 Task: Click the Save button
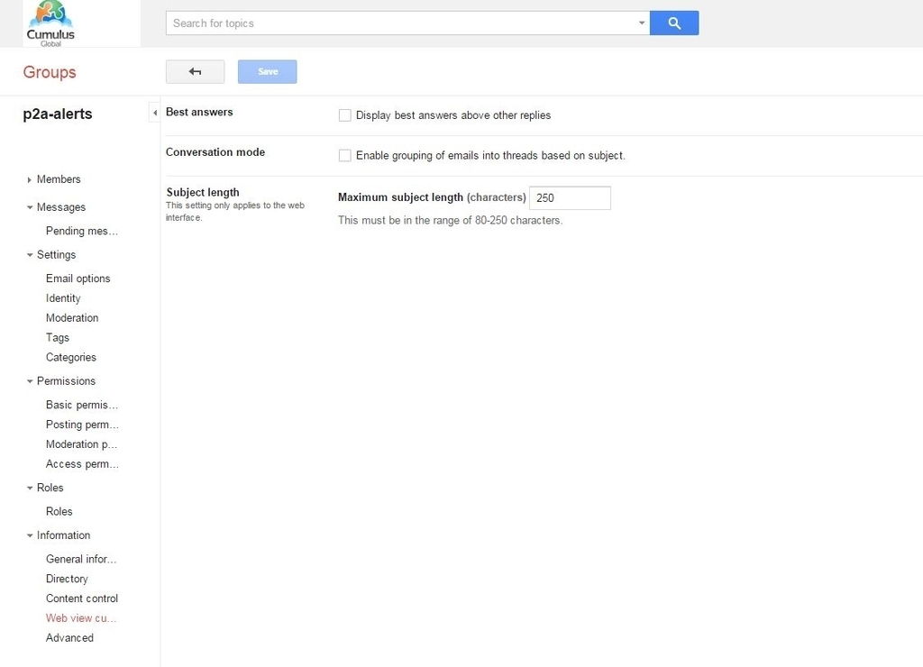point(267,70)
